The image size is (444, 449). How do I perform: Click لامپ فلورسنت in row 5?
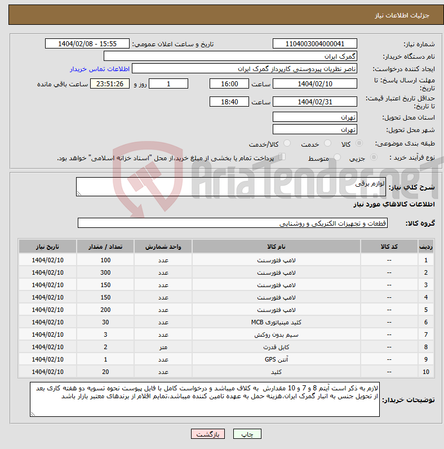tap(276, 310)
